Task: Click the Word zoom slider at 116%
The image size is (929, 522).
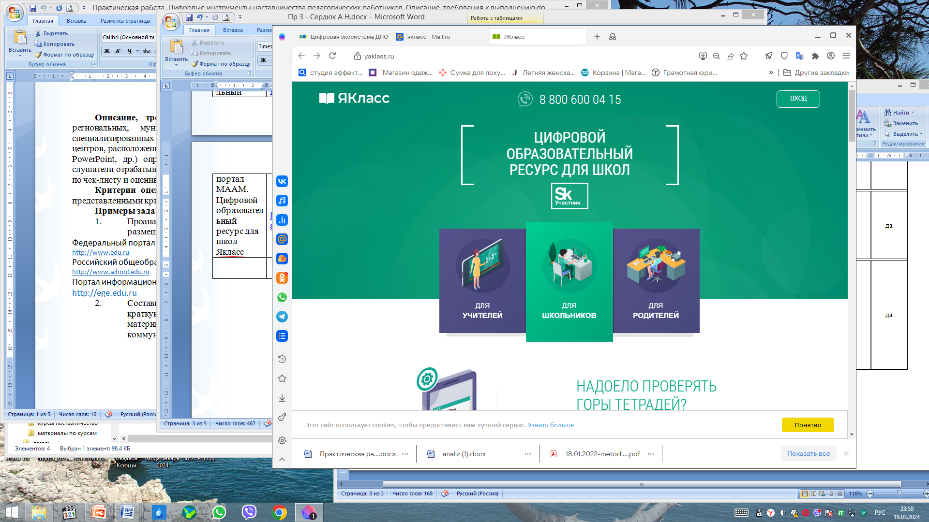Action: coord(899,493)
